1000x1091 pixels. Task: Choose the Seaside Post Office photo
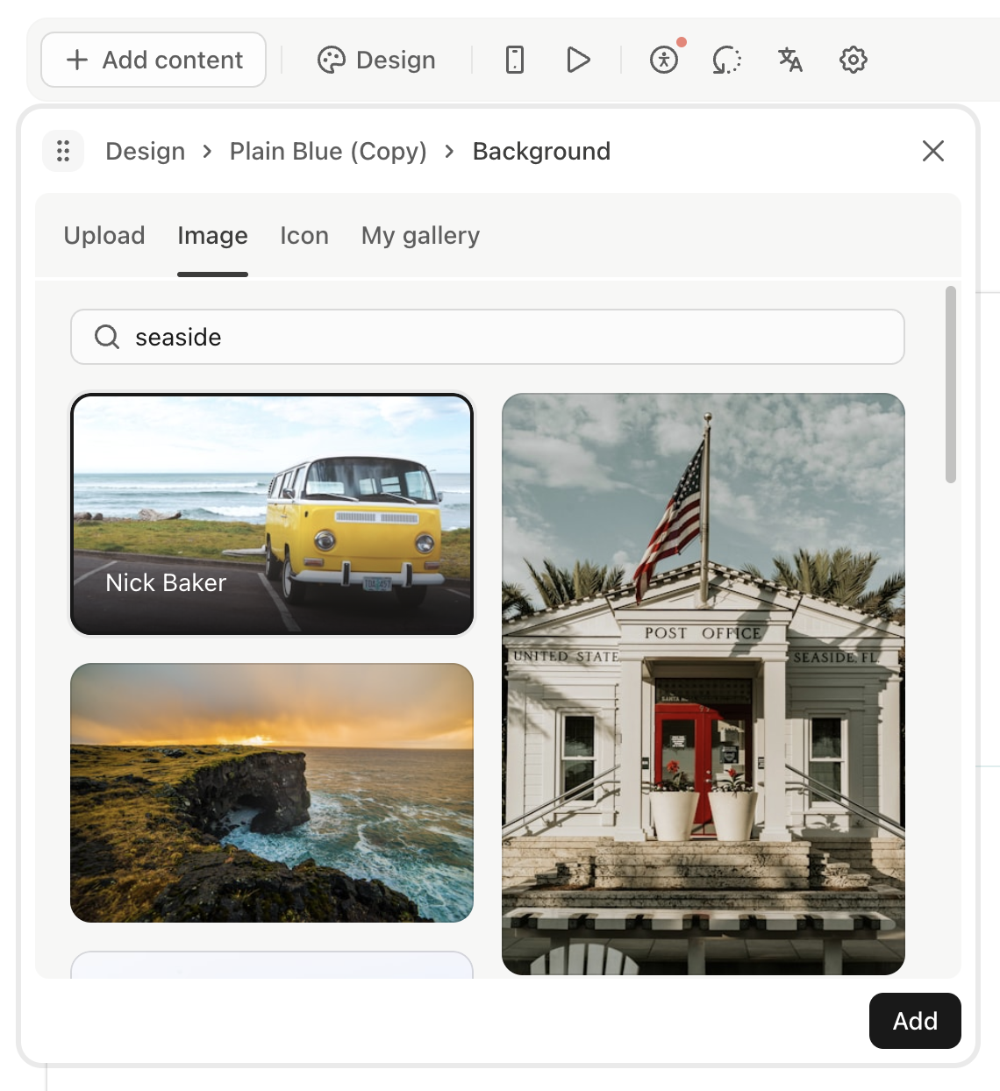pos(703,683)
